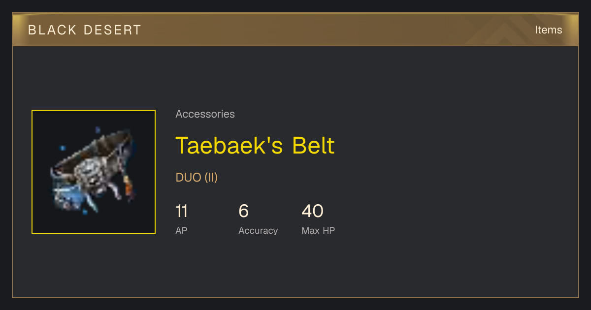Click the orange tassel on belt image

point(129,188)
